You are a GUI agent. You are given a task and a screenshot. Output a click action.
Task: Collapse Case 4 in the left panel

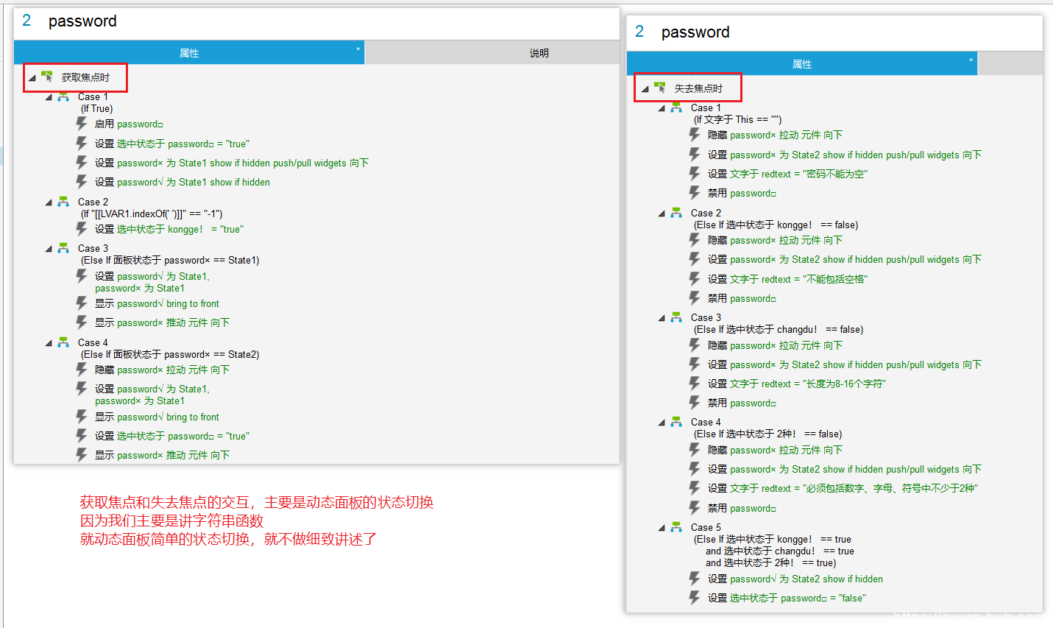click(49, 343)
